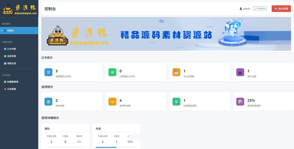The width and height of the screenshot is (294, 149).
Task: Click the red 退出登录 button
Action: (281, 9)
